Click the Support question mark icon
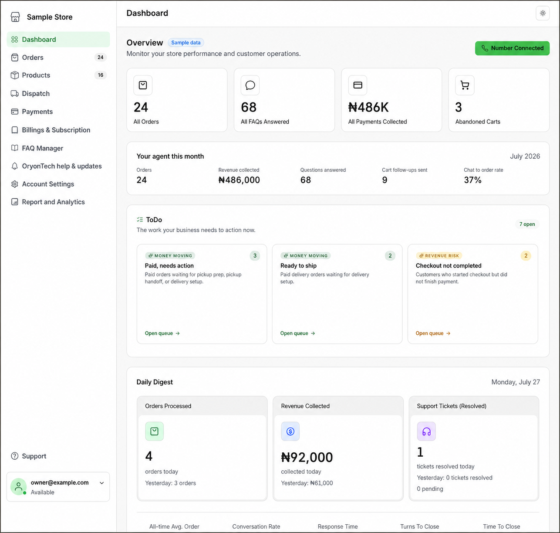Image resolution: width=560 pixels, height=533 pixels. click(15, 456)
